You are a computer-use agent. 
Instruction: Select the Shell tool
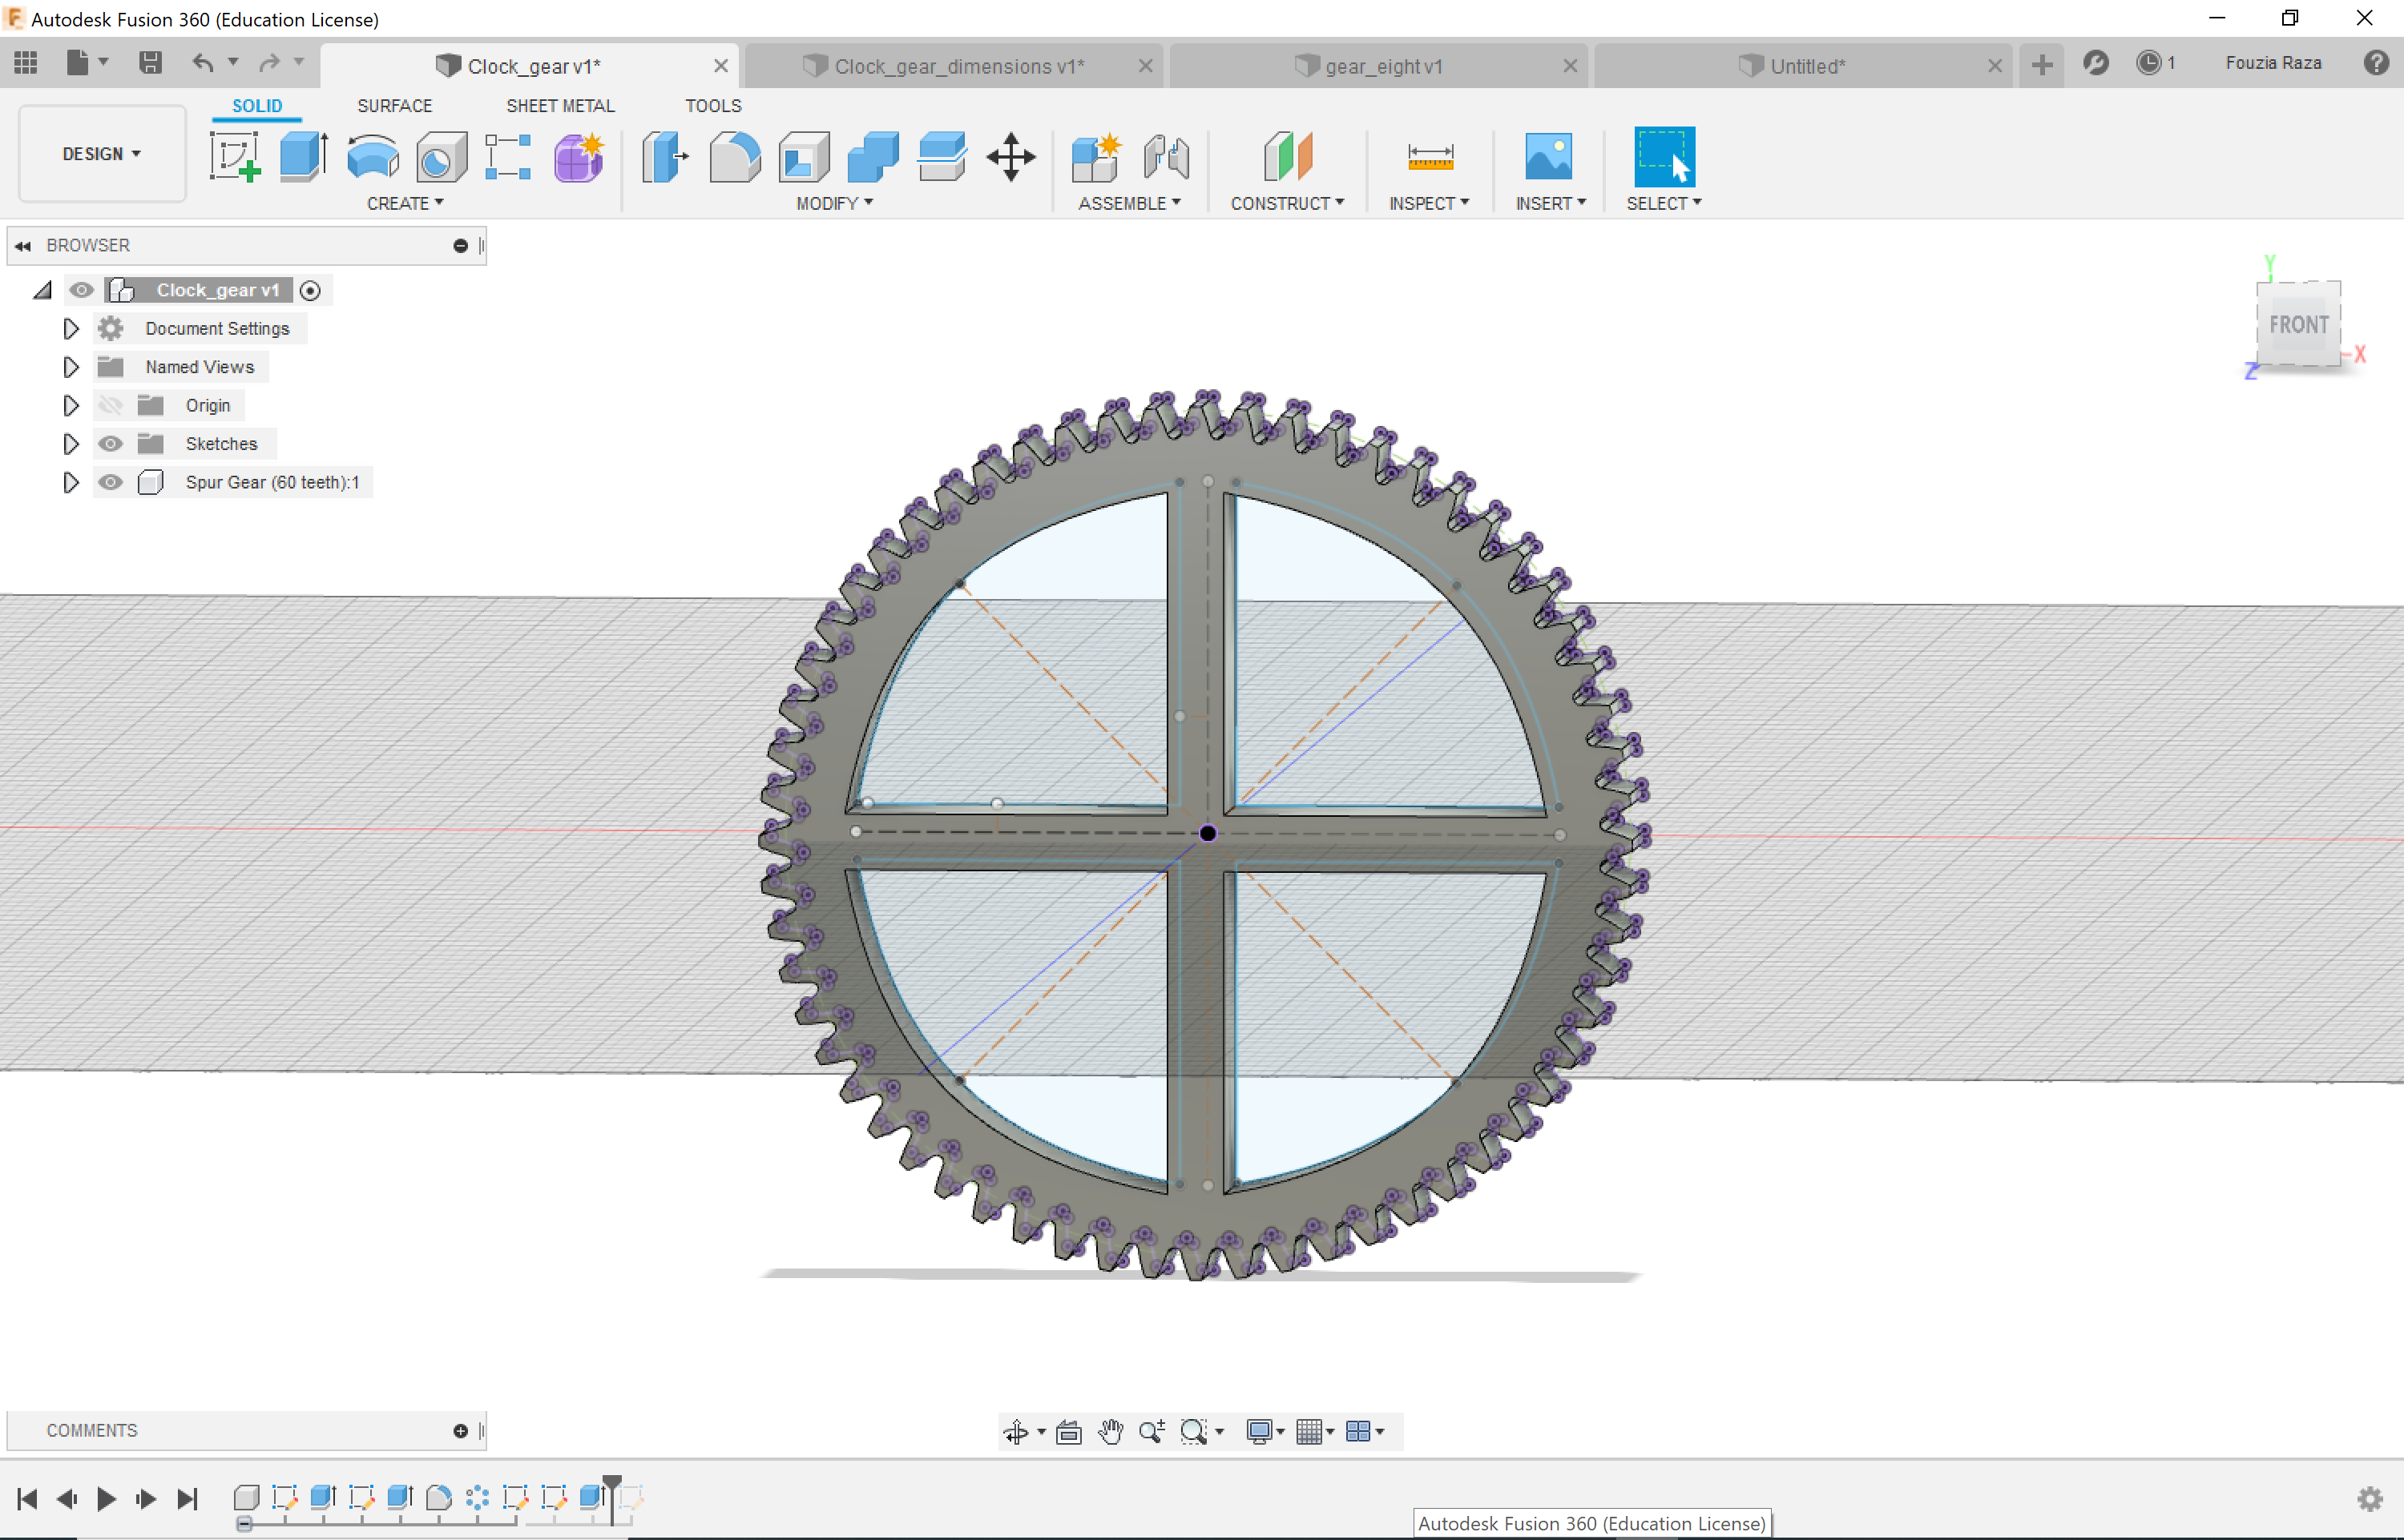coord(803,157)
